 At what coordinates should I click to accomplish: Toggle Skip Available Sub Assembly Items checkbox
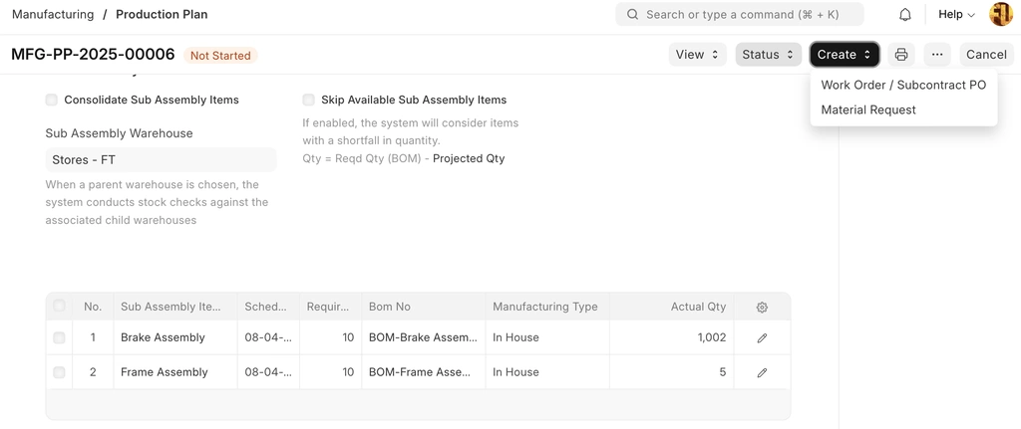pos(309,100)
